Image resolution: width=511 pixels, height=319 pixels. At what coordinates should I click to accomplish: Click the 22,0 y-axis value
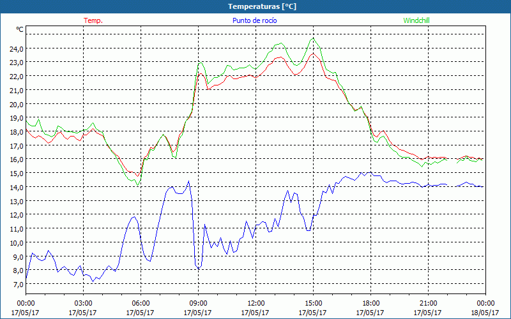pyautogui.click(x=17, y=77)
